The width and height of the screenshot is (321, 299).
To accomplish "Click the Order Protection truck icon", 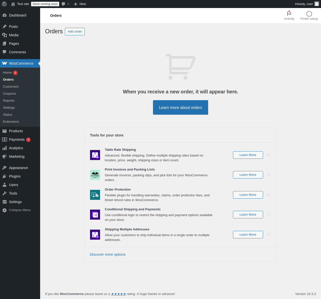I will (x=95, y=195).
